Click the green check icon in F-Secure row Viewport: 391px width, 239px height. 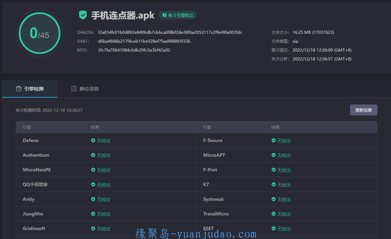click(x=274, y=140)
